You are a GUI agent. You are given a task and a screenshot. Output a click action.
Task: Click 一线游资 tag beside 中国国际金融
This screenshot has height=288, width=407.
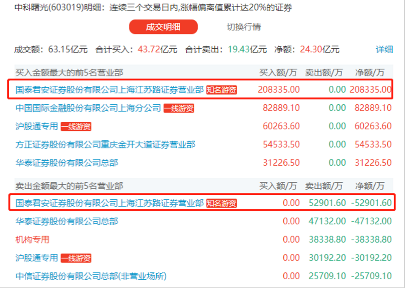[179, 108]
